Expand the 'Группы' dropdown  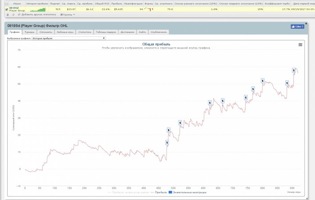67,14
